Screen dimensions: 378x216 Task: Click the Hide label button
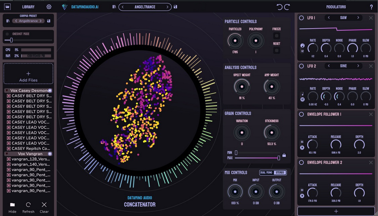12,212
